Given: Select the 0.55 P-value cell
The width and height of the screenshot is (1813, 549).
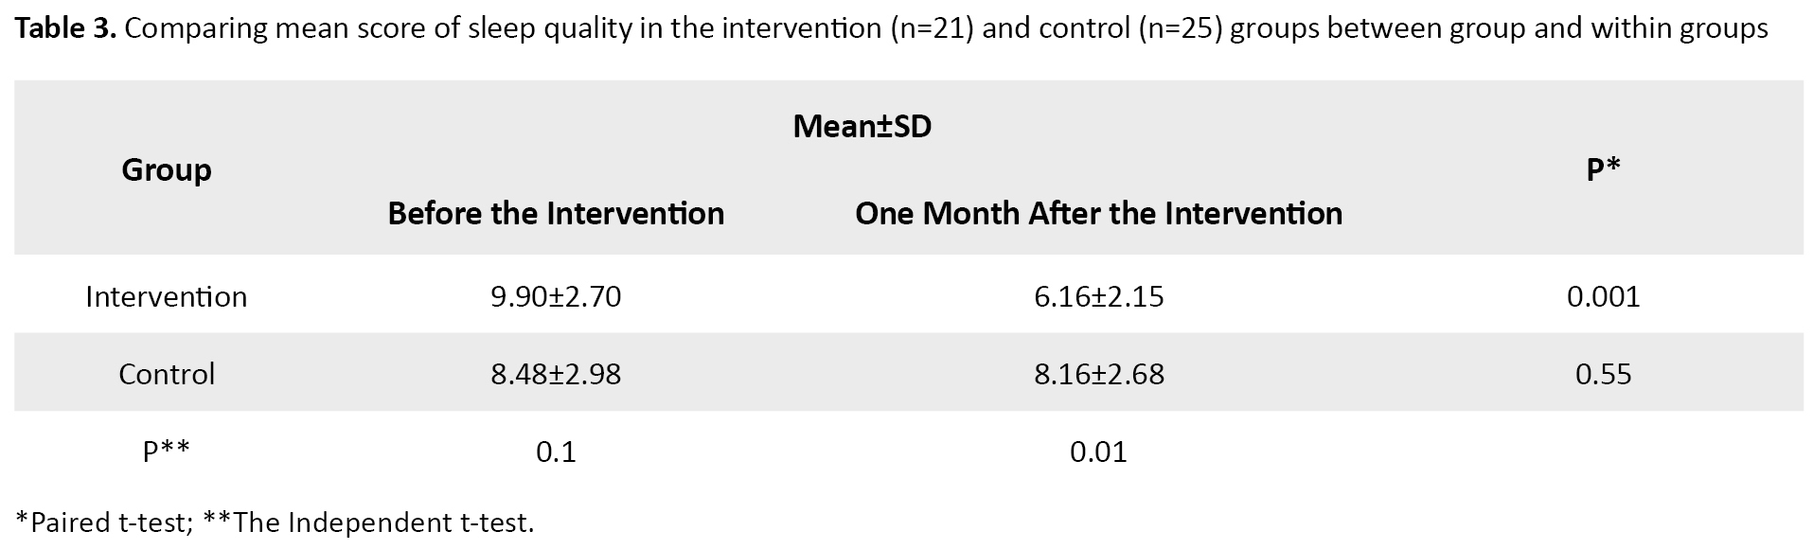Looking at the screenshot, I should pyautogui.click(x=1603, y=375).
